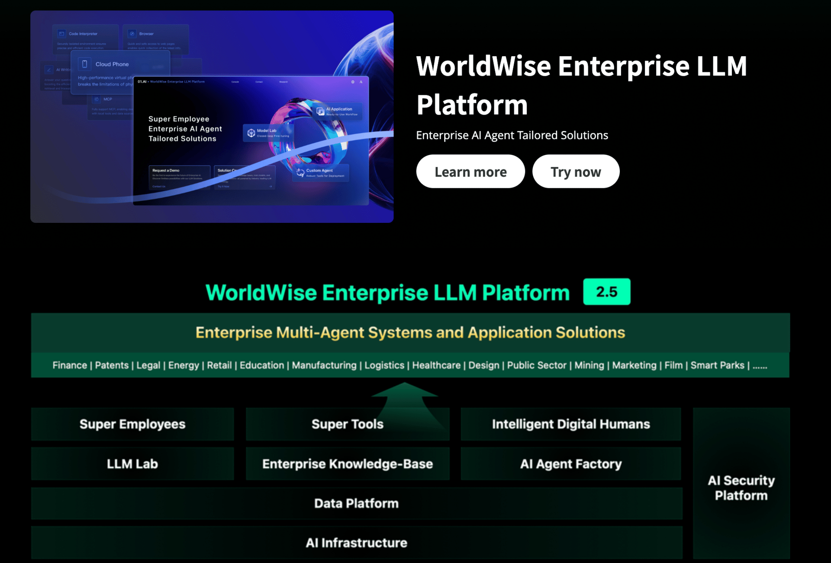Expand the 01.AI breadcrumb chevron
Screen dimensions: 831x563
(x=148, y=82)
